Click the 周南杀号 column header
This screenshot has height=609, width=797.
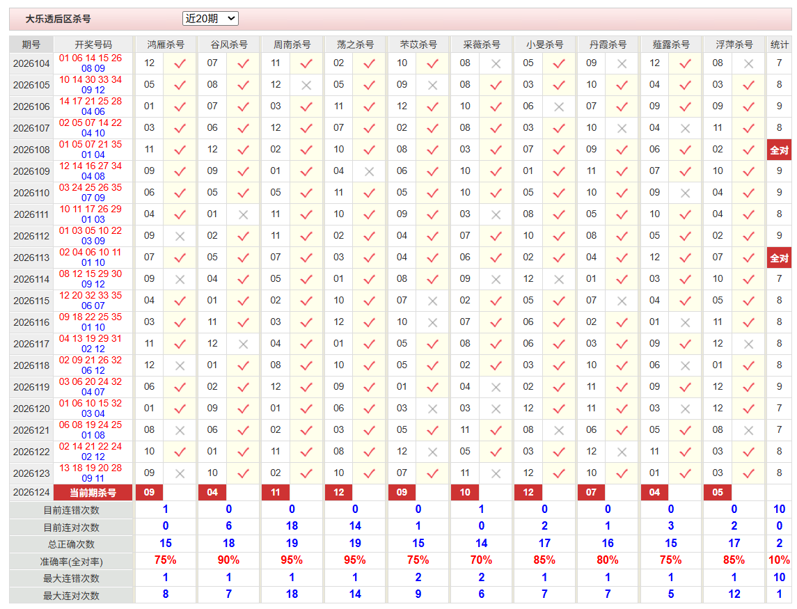(x=292, y=45)
